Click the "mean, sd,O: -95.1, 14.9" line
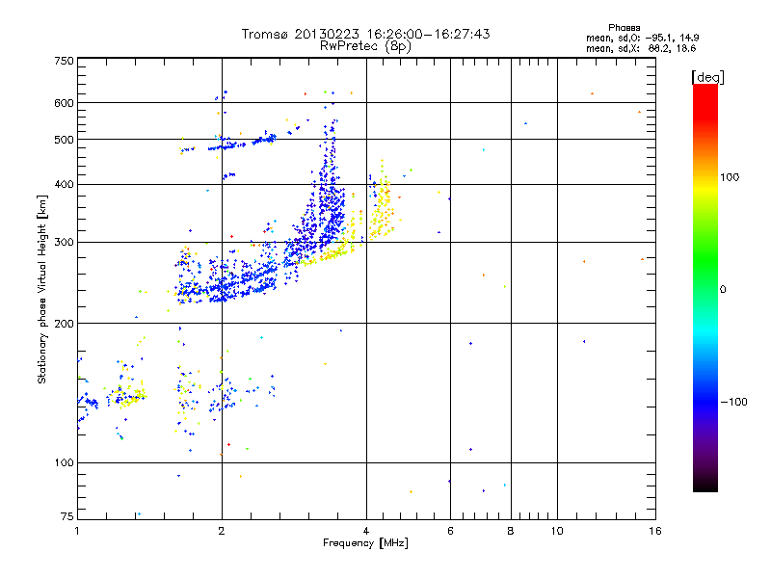This screenshot has width=771, height=578. pos(642,38)
